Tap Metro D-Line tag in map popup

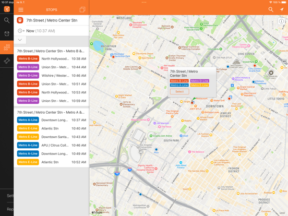click(200, 81)
